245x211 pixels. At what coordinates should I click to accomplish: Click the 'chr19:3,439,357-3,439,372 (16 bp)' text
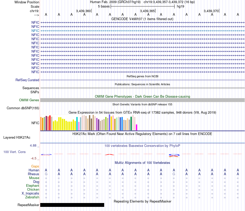(169, 2)
